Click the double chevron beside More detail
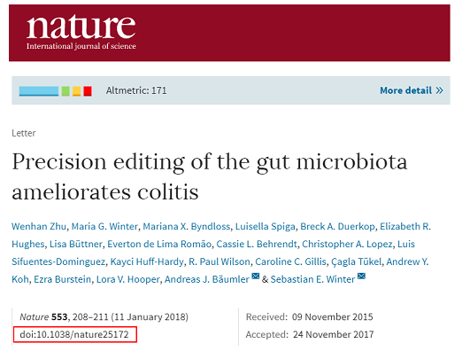This screenshot has height=351, width=462. pos(439,90)
